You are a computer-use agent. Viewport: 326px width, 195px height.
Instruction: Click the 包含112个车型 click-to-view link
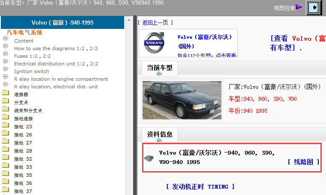[207, 55]
